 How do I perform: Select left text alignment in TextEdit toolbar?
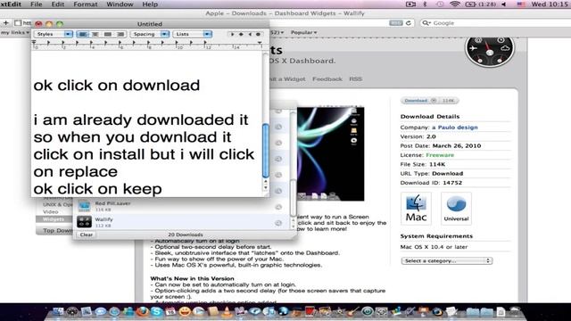point(83,34)
